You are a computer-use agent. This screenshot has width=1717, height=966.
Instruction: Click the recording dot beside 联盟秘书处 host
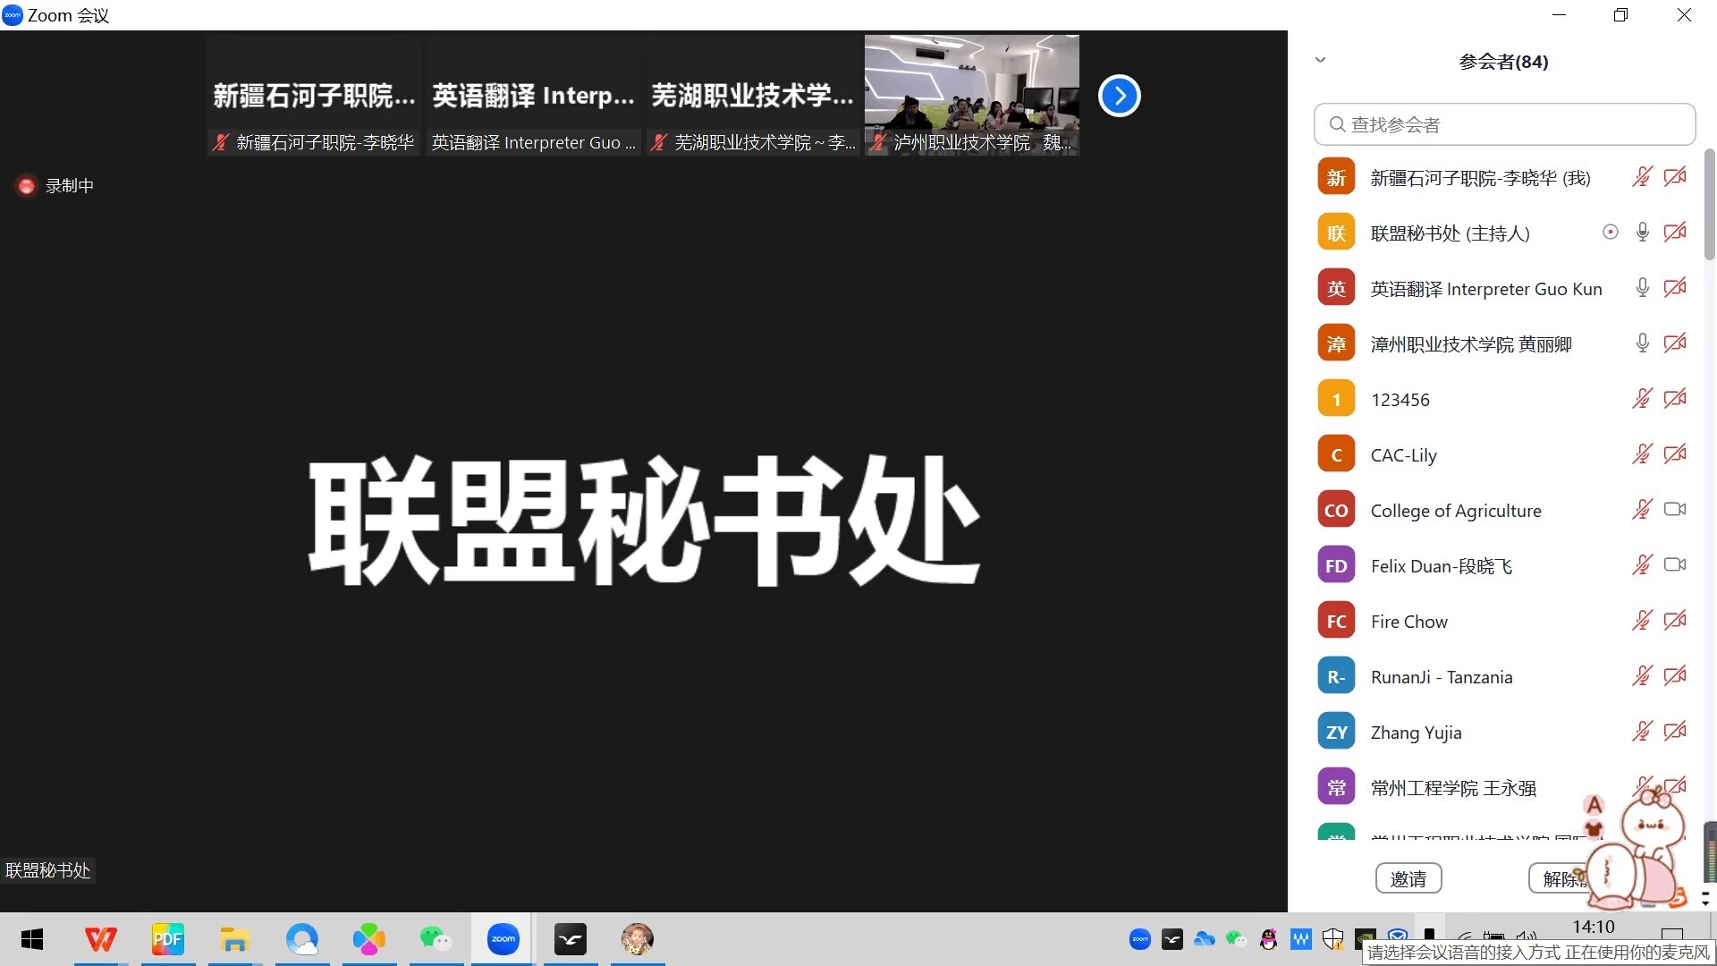(1610, 233)
